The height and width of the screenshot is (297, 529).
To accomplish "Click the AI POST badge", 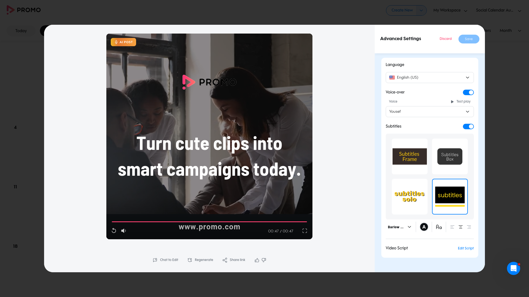I will (x=123, y=42).
